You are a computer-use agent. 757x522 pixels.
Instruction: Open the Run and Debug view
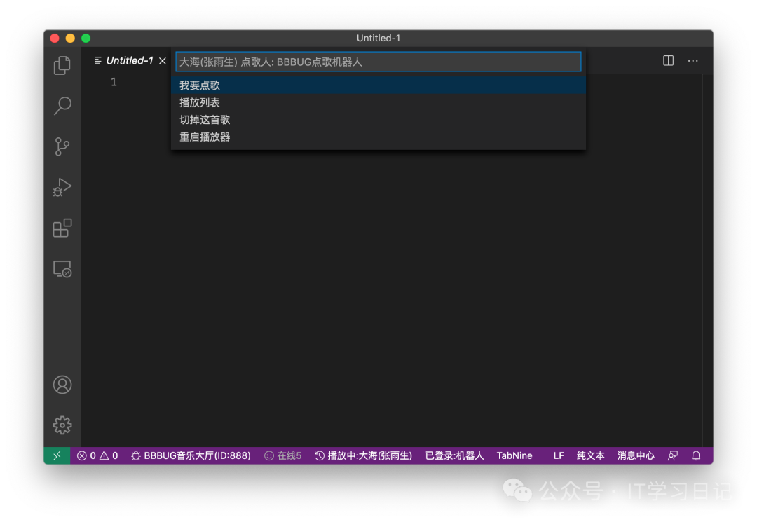(62, 188)
